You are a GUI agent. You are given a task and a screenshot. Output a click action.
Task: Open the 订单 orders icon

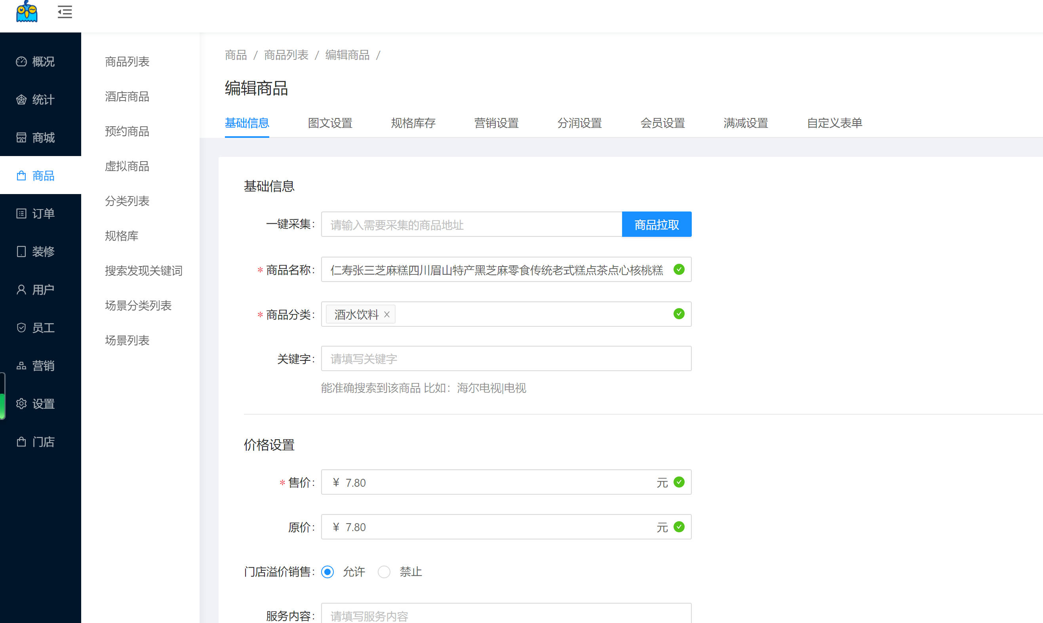point(21,214)
